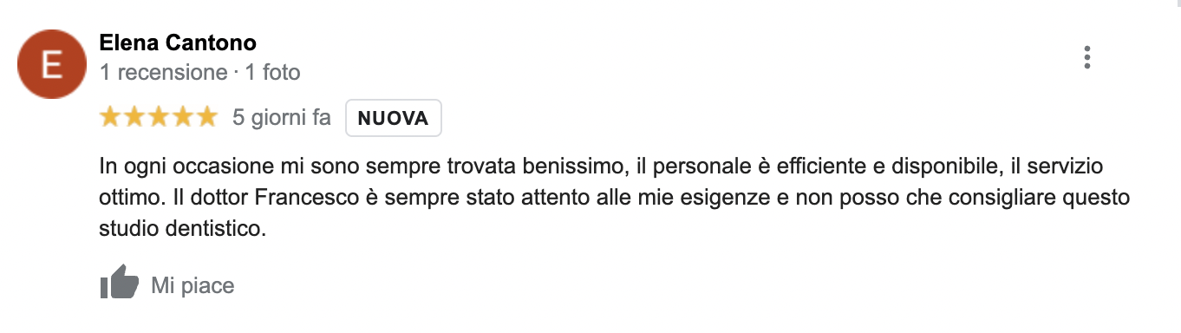Click the "Mi piace" label
Viewport: 1181px width, 333px height.
192,285
